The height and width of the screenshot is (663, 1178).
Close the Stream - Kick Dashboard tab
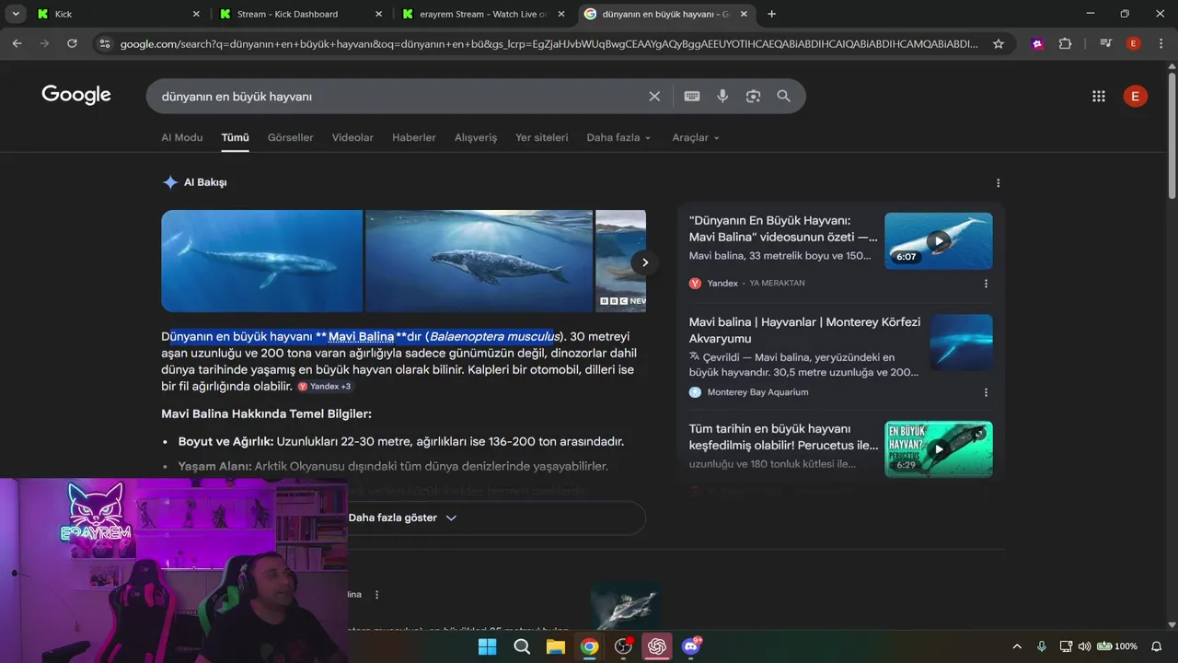pyautogui.click(x=378, y=14)
